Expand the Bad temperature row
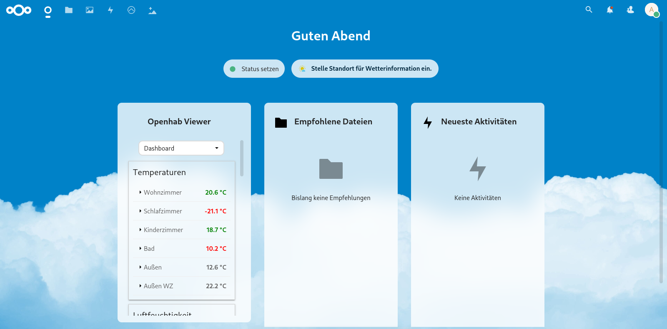 tap(182, 248)
